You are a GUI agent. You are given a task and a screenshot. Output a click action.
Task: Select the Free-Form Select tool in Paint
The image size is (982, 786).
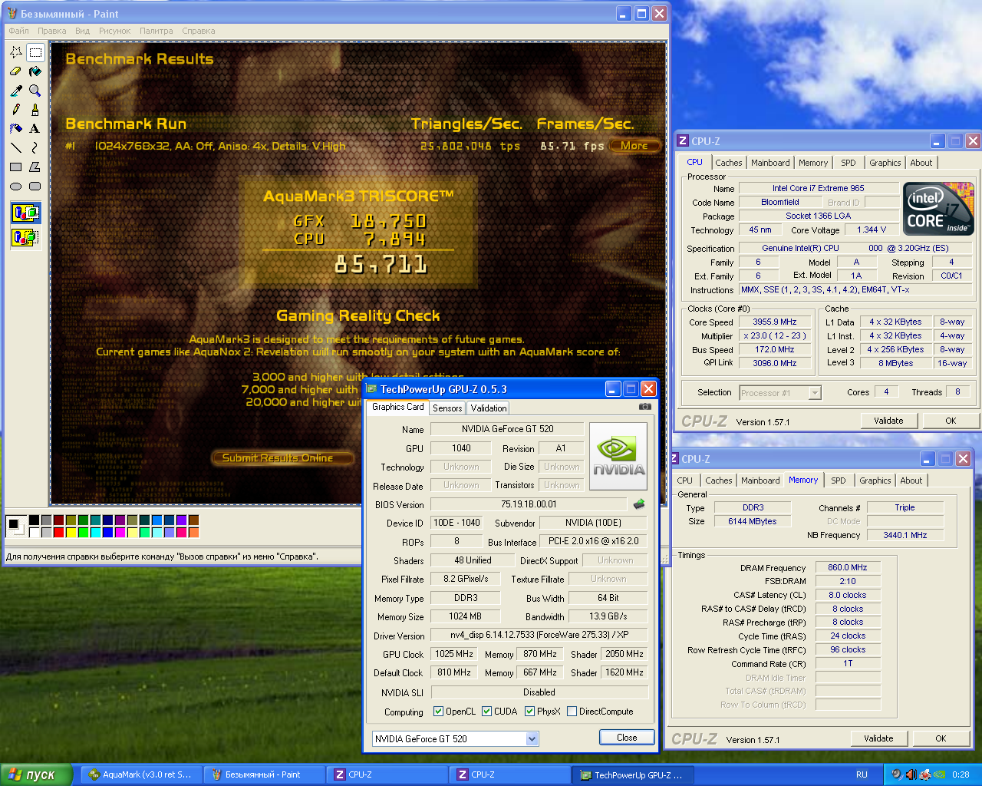pos(16,52)
